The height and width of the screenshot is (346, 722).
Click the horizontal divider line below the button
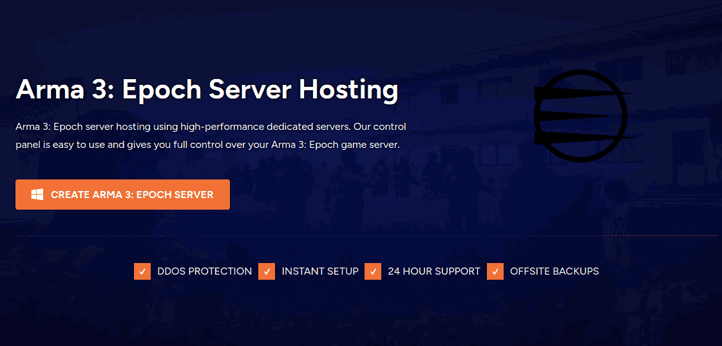point(361,236)
